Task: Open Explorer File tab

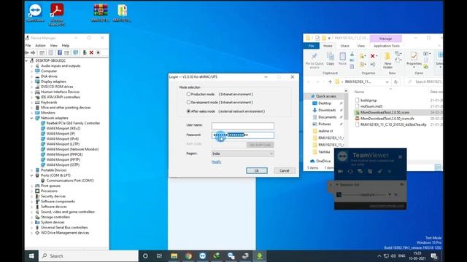Action: point(312,46)
